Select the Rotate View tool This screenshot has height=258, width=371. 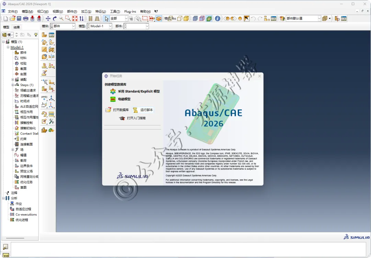point(55,19)
